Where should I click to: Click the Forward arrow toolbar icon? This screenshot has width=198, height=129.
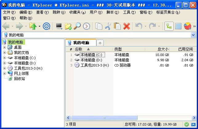(19, 26)
